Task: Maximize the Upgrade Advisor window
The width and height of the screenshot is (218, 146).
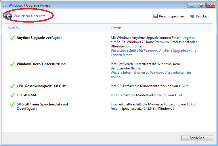Action: click(201, 5)
